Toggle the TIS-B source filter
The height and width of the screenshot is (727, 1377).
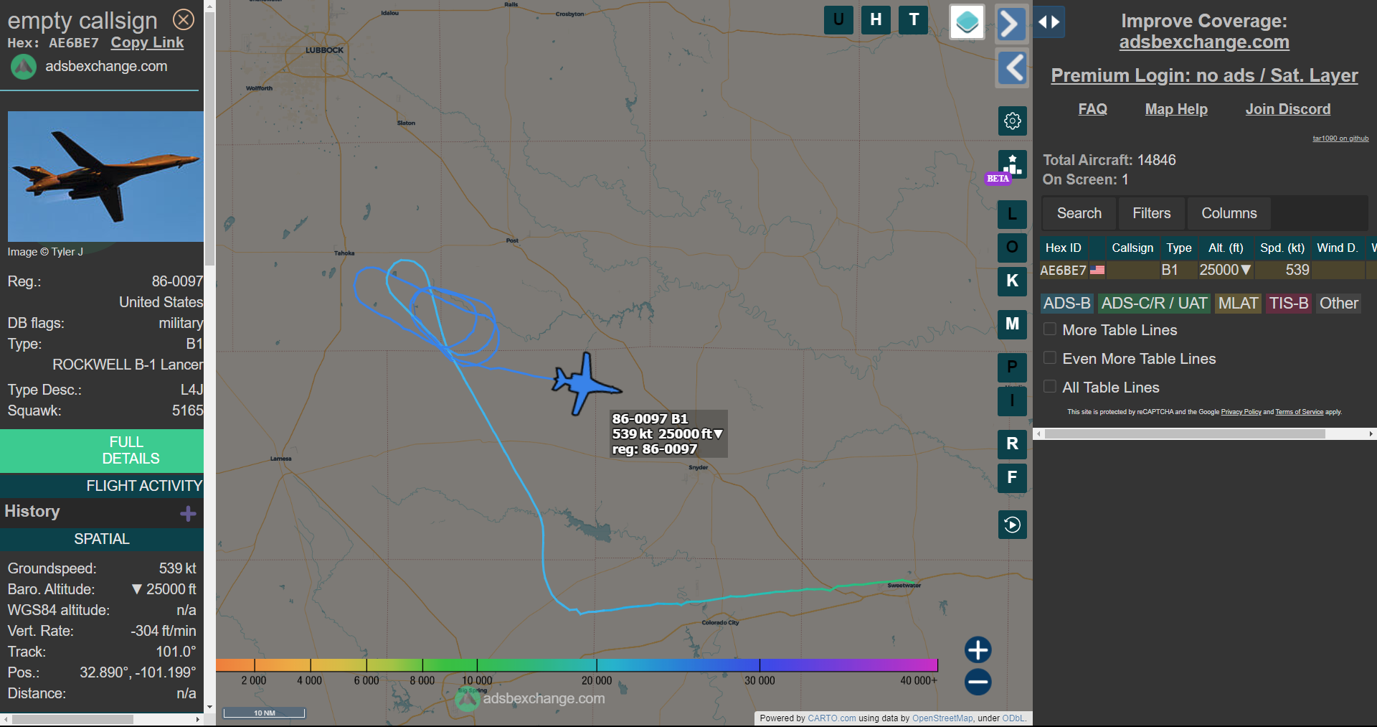1289,304
